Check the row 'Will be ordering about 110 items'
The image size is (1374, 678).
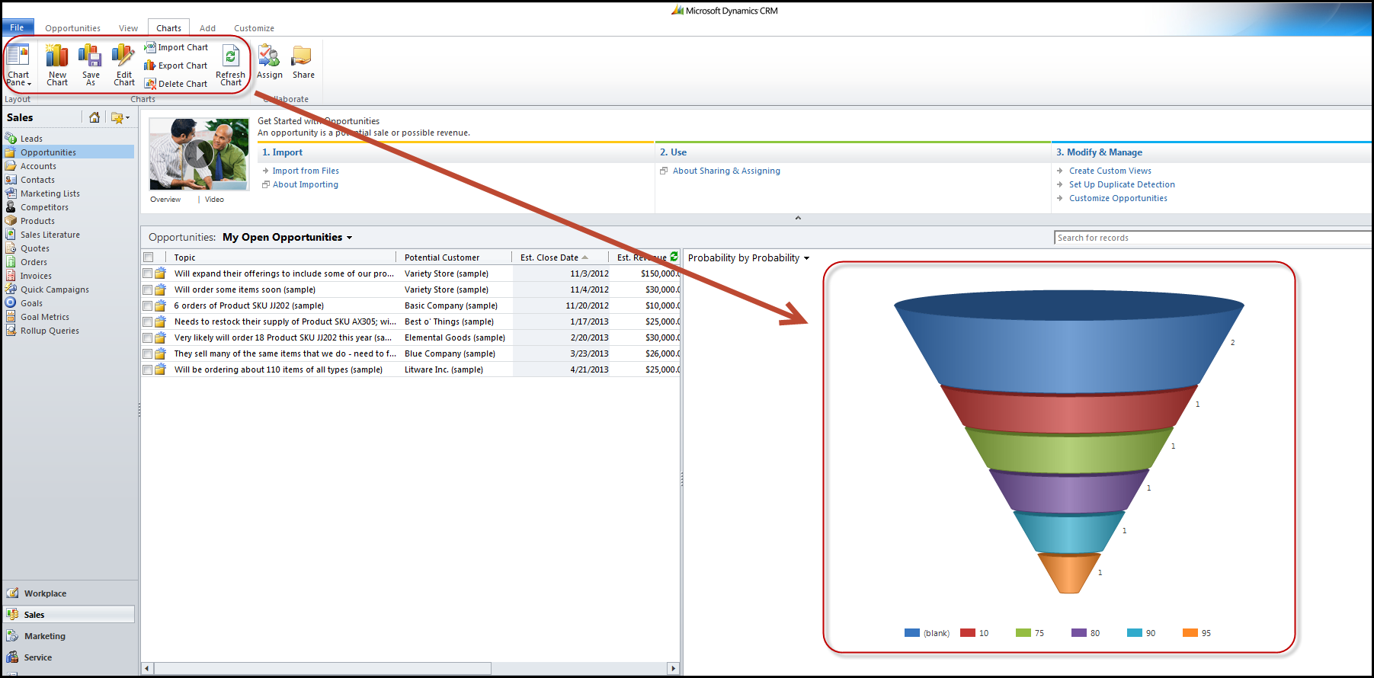tap(147, 369)
